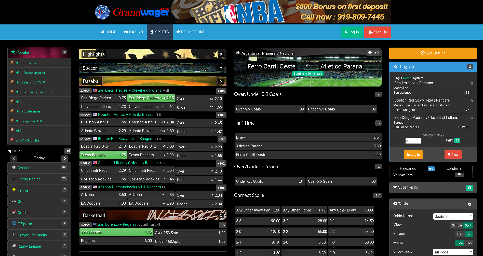Image resolution: width=483 pixels, height=256 pixels.
Task: Open Live Betting
Action: tap(433, 53)
